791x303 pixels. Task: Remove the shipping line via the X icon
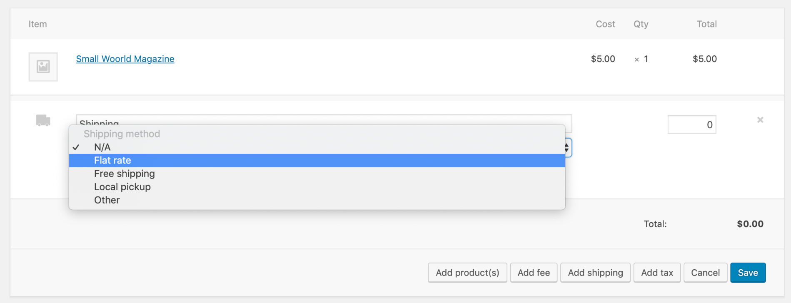(x=760, y=120)
